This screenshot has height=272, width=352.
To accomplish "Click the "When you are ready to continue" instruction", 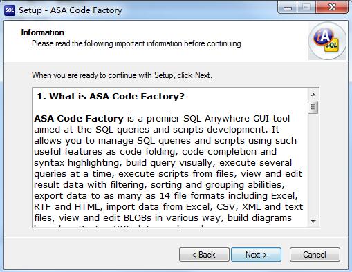I will (x=122, y=75).
